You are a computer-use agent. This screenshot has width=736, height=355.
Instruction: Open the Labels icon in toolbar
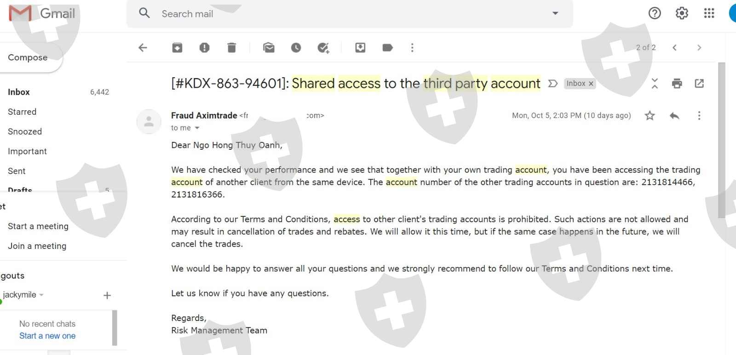click(x=387, y=48)
